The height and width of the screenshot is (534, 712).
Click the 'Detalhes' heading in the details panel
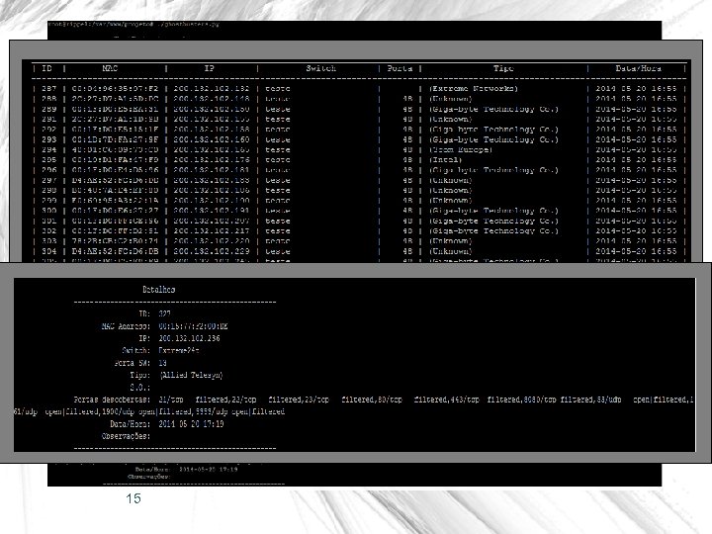click(159, 289)
